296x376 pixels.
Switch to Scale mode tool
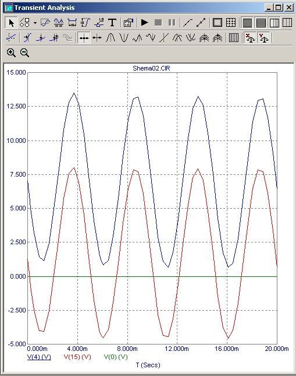coord(45,23)
